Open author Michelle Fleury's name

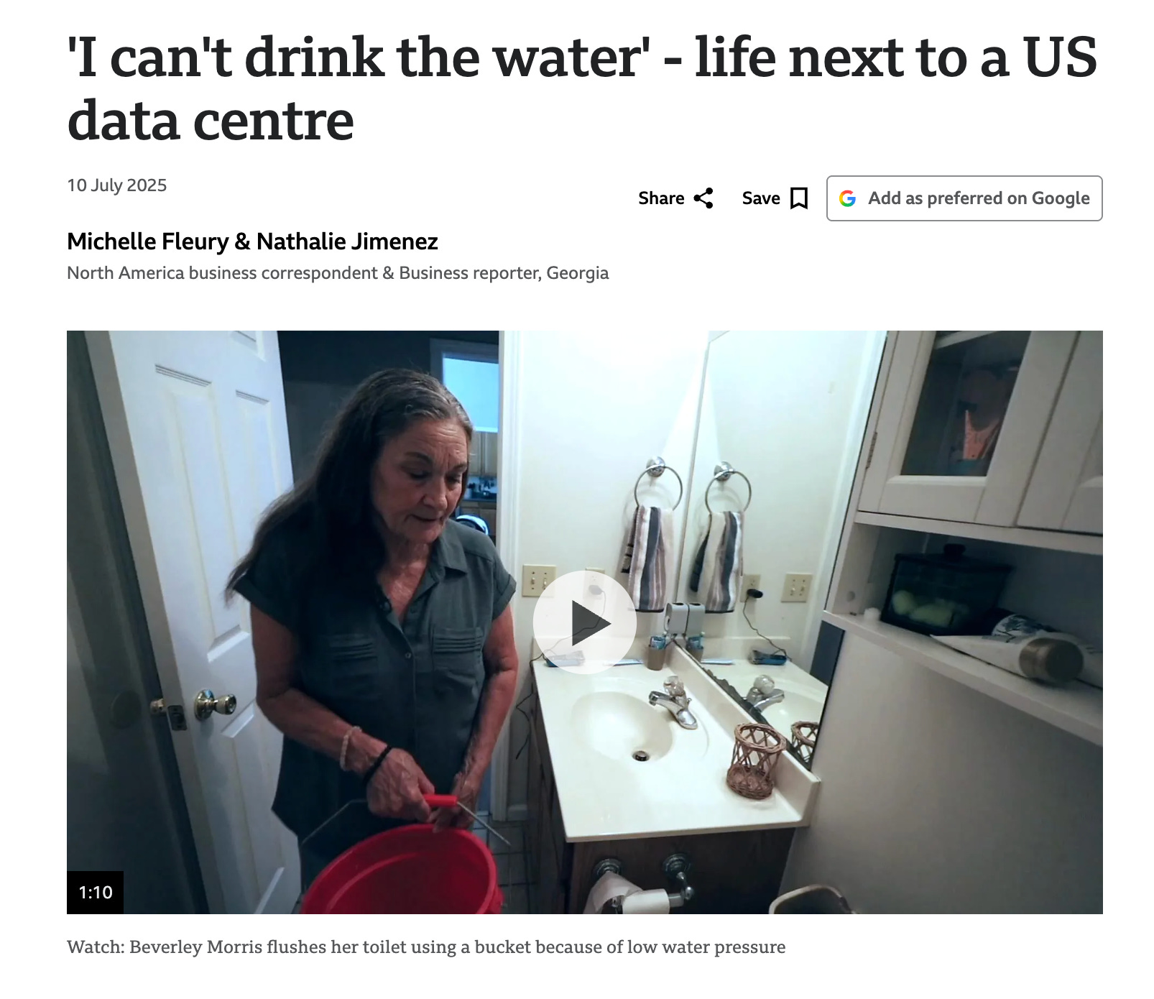(147, 241)
